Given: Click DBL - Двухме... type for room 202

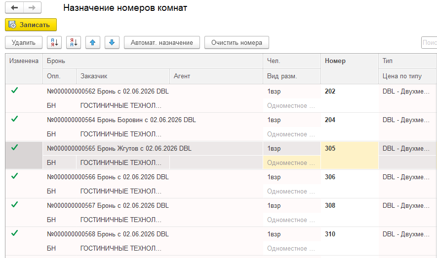Looking at the screenshot, I should coord(406,92).
